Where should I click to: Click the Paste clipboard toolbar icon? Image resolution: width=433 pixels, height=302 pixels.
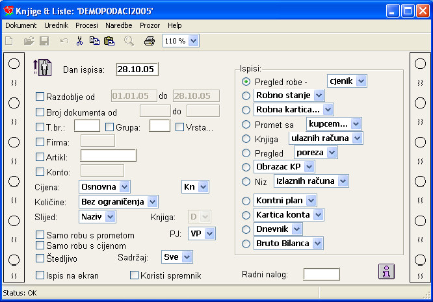pos(109,41)
